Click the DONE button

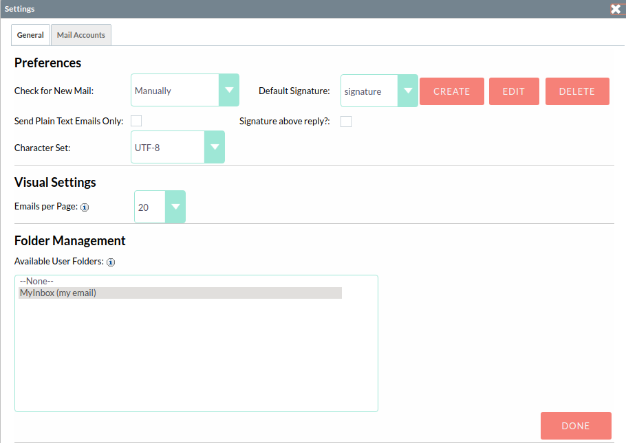576,426
